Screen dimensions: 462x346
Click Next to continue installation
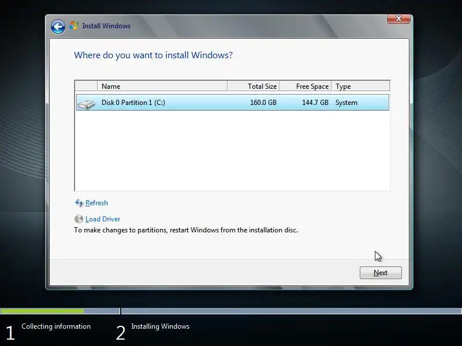(381, 273)
